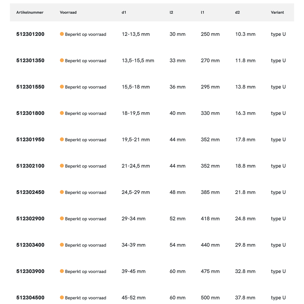Open article 512302100 details
The height and width of the screenshot is (304, 304).
pos(30,166)
